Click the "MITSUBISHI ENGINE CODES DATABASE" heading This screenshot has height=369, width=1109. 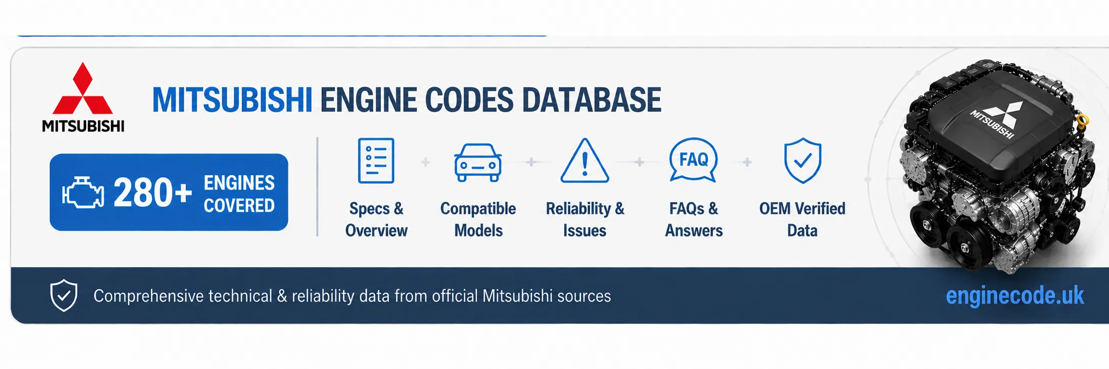click(x=406, y=100)
